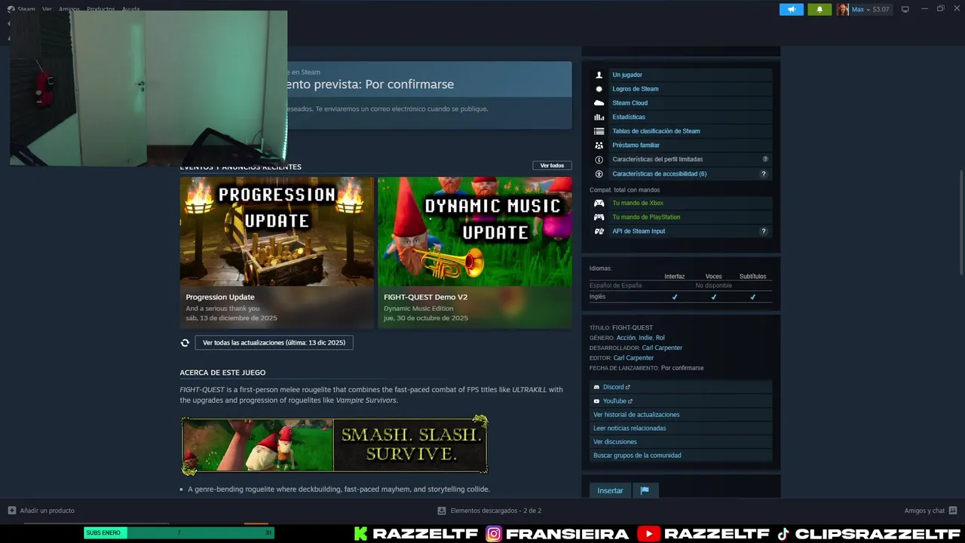Screen dimensions: 965x543
Task: Click the flag report button
Action: point(645,490)
